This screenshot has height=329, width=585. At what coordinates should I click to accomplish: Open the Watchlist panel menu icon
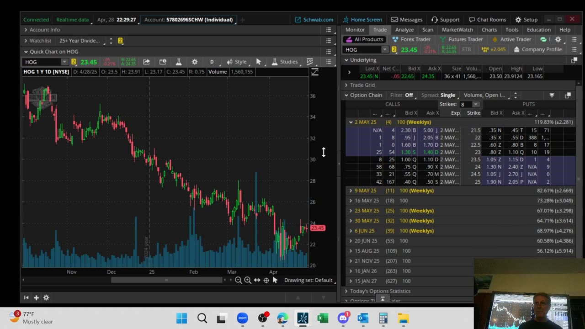point(328,41)
